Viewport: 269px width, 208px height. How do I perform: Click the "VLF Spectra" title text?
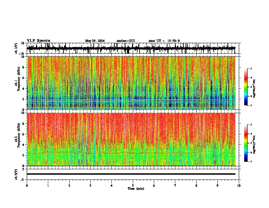38,41
